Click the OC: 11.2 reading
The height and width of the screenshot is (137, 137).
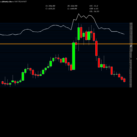94,6
